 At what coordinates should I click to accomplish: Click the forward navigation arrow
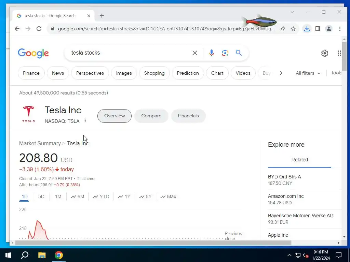[x=28, y=29]
